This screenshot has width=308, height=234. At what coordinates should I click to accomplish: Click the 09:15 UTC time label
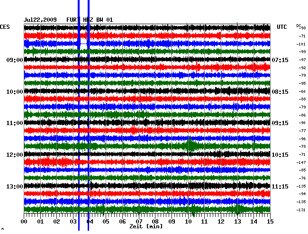pyautogui.click(x=280, y=123)
